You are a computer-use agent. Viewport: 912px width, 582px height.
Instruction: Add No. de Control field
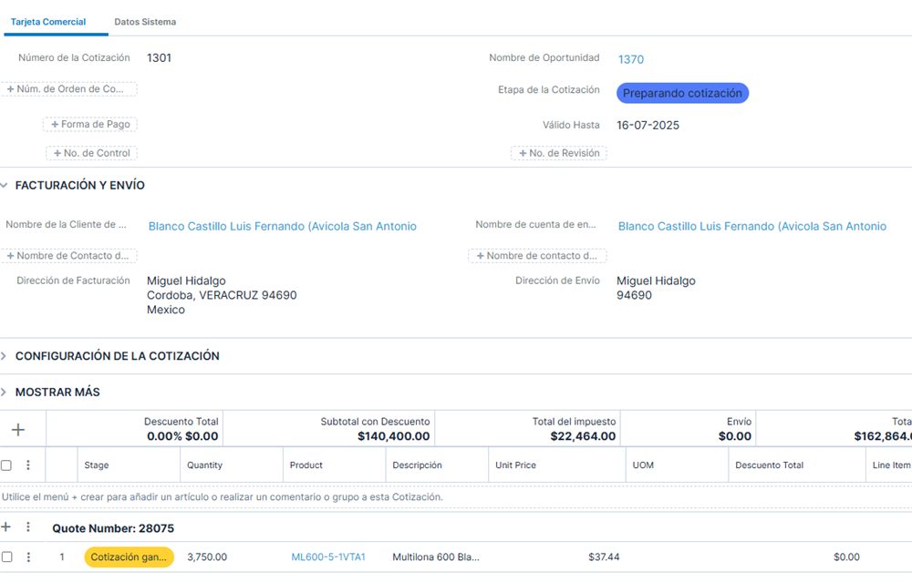91,154
